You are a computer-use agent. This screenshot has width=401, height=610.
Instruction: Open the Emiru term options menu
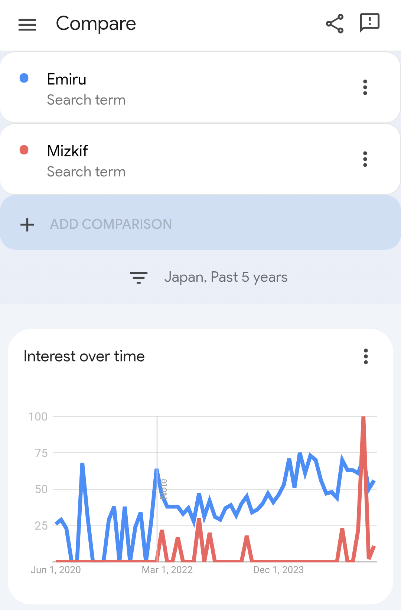click(365, 87)
